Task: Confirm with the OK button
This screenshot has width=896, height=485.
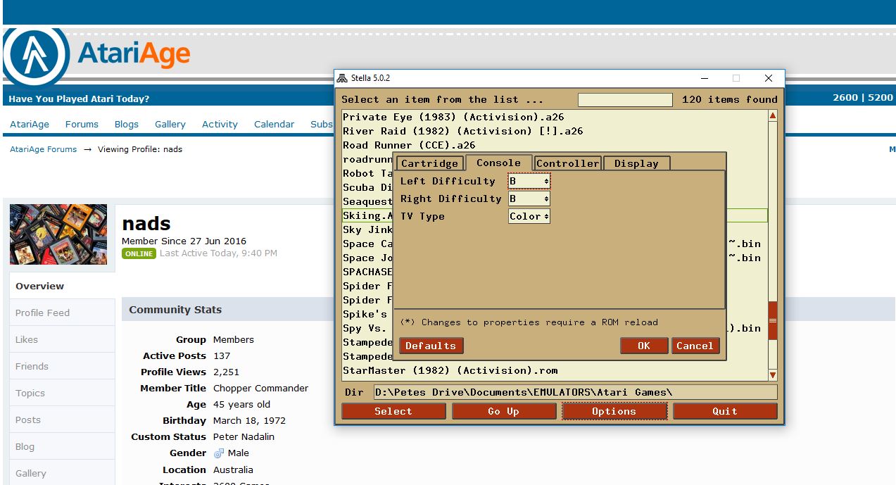Action: pyautogui.click(x=643, y=346)
